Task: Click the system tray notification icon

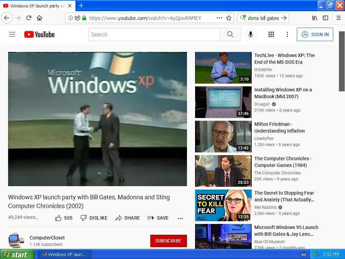Action: [x=316, y=254]
